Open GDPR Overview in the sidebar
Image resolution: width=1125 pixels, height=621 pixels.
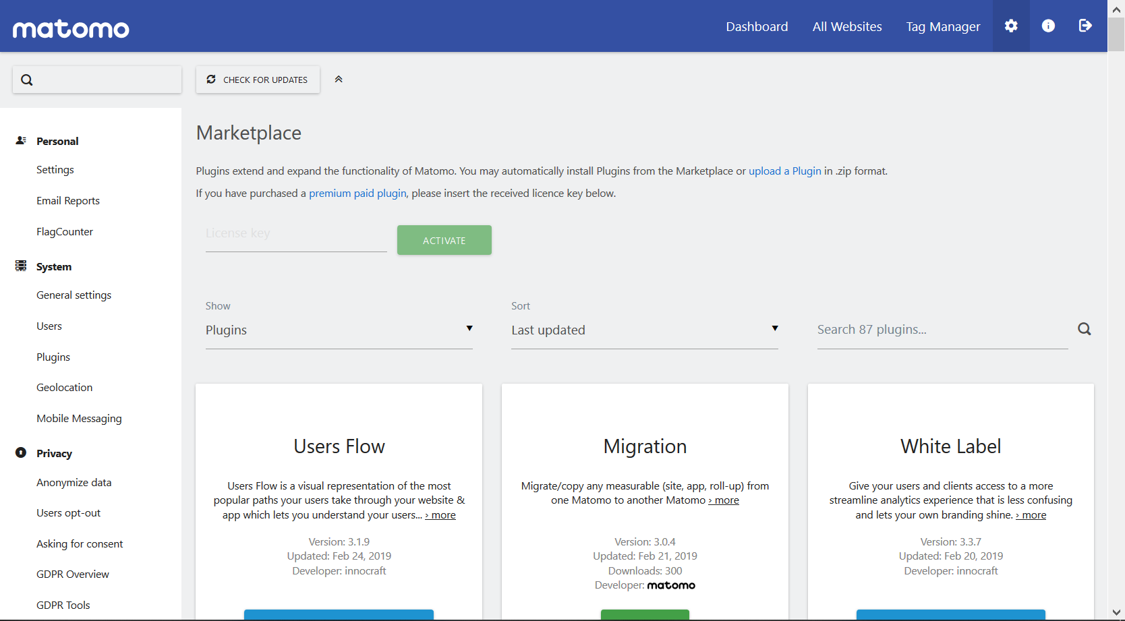(x=73, y=574)
